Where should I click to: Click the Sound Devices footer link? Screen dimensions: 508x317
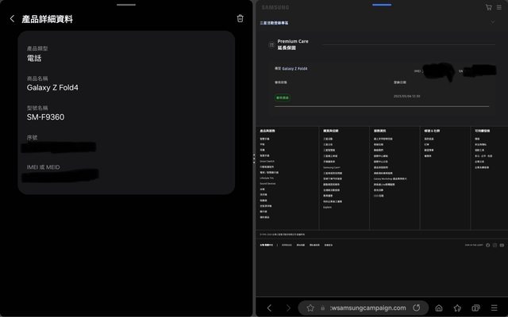[x=268, y=185]
